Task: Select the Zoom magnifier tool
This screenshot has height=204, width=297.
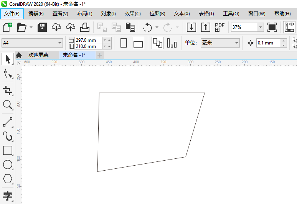Action: [x=8, y=105]
